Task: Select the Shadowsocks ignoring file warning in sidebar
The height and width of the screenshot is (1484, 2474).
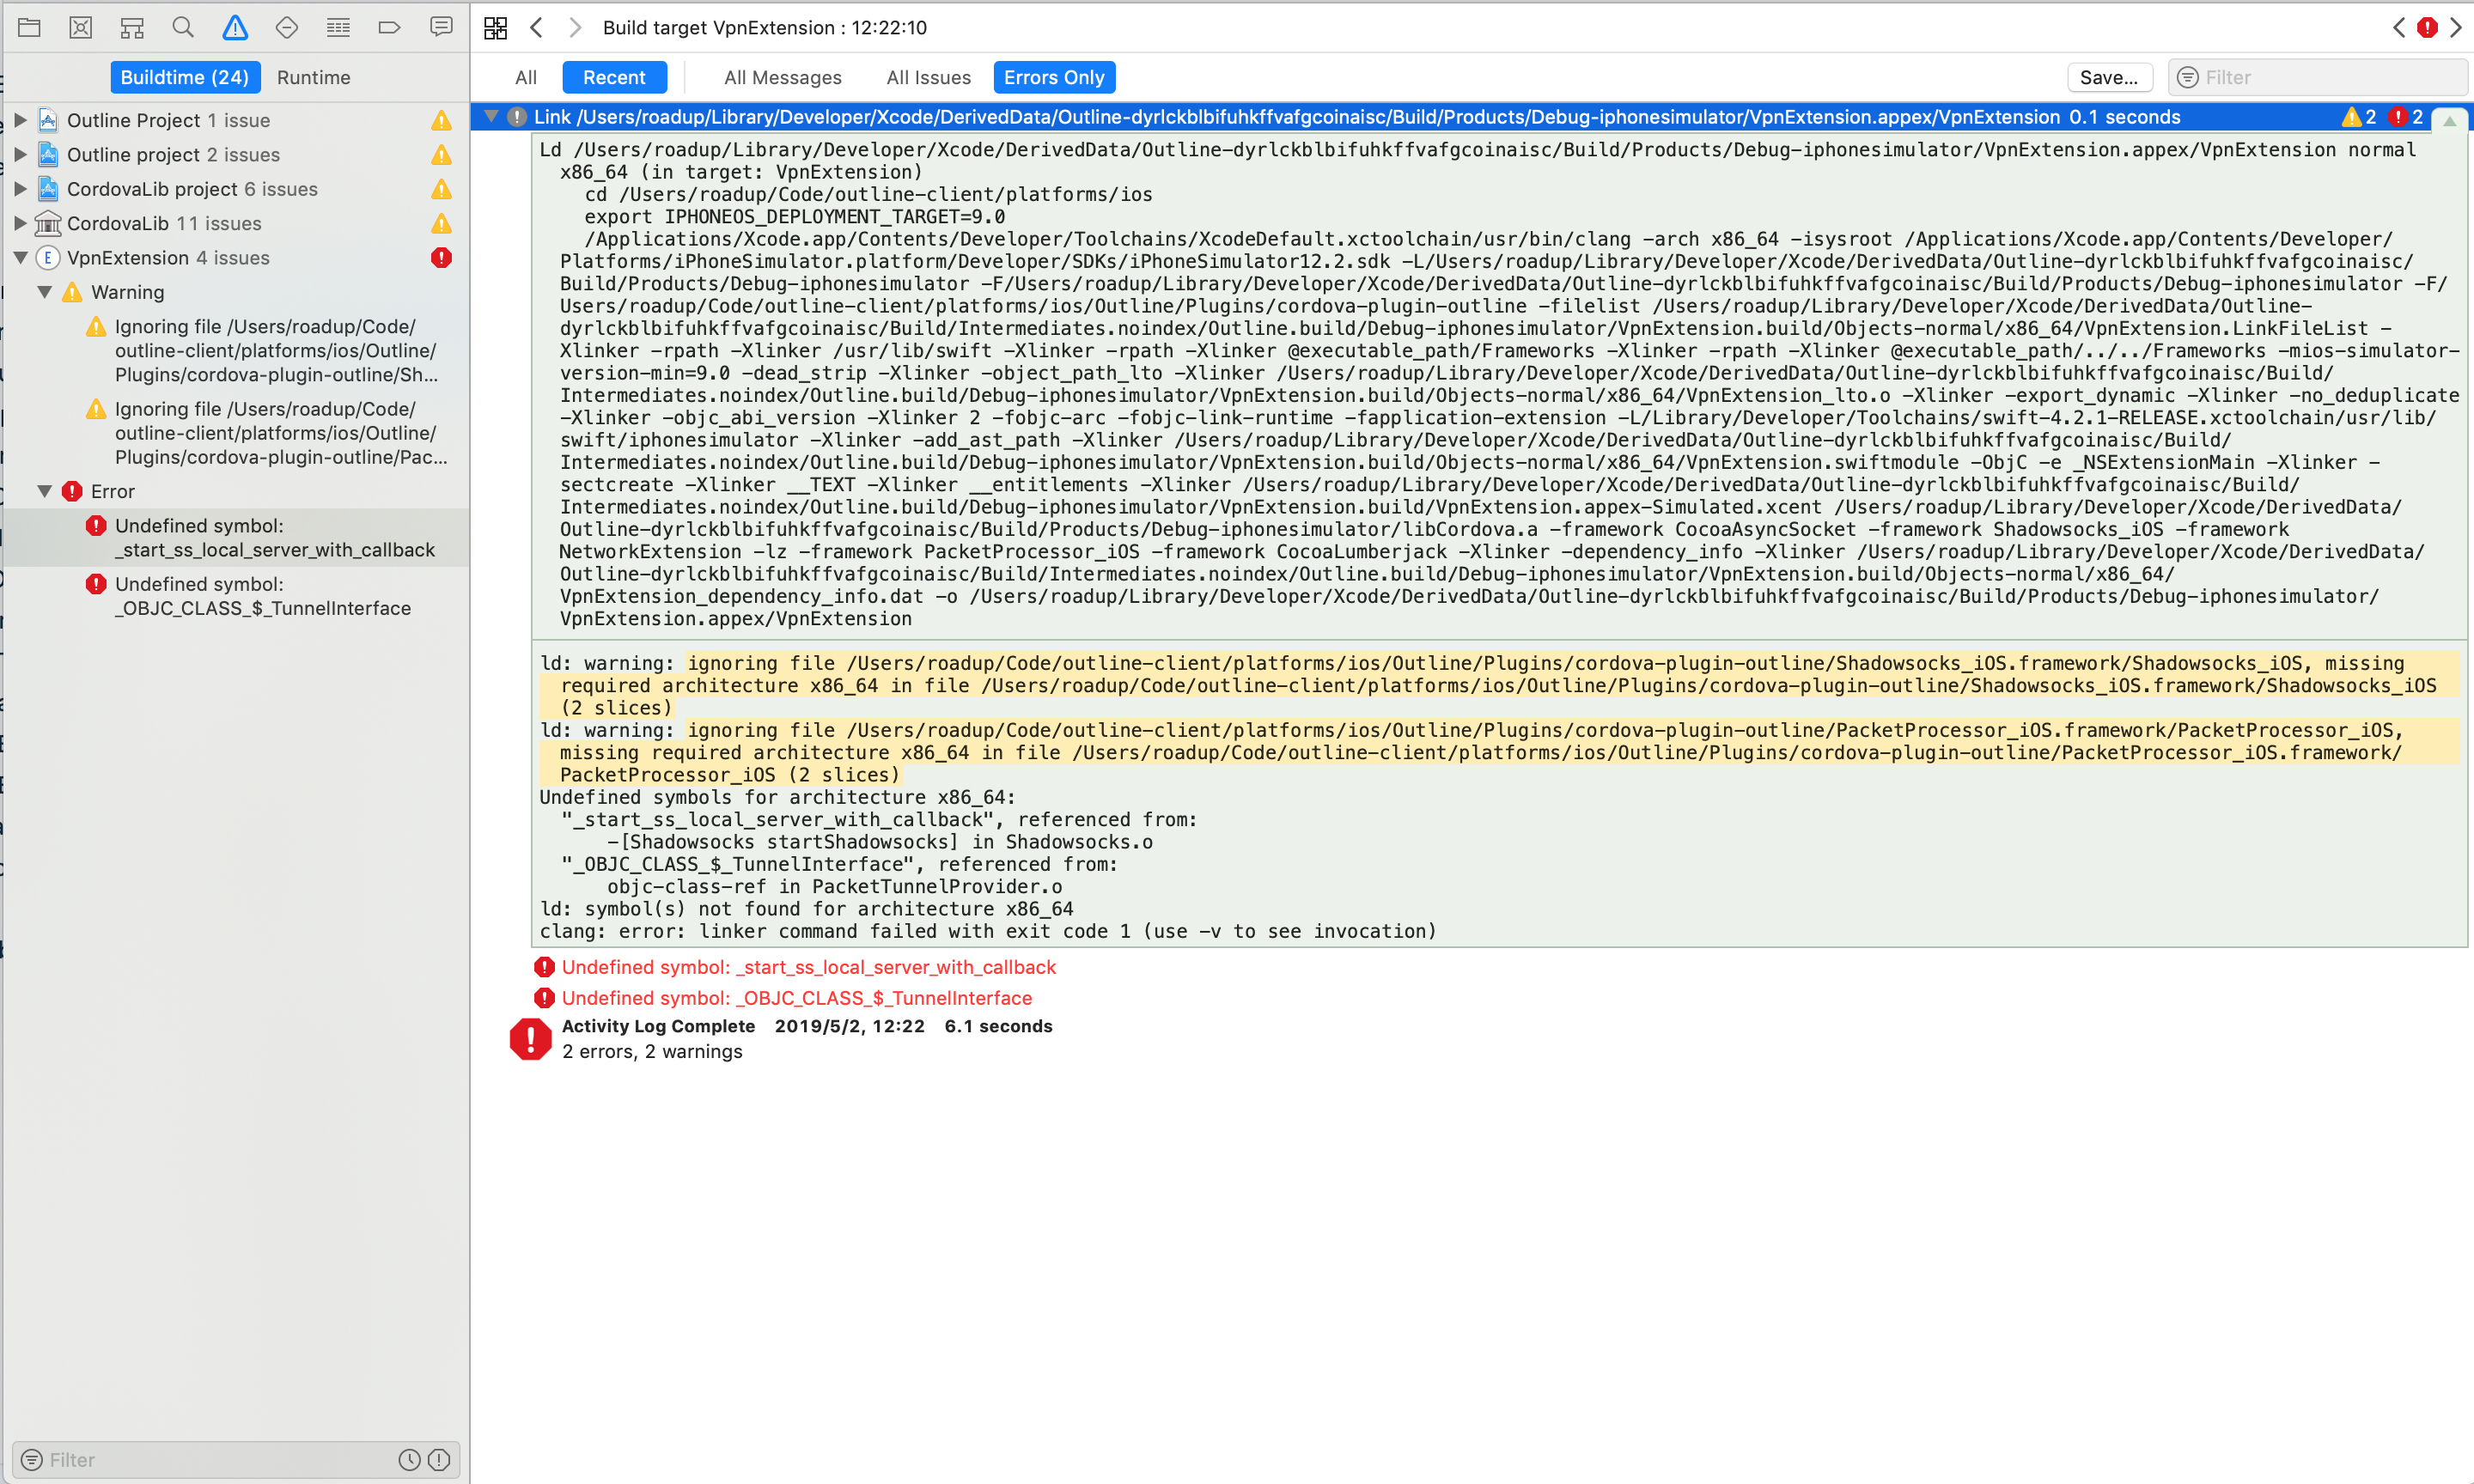Action: [x=236, y=351]
